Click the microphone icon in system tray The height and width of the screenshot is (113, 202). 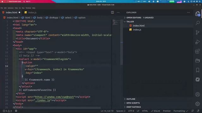pyautogui.click(x=197, y=2)
